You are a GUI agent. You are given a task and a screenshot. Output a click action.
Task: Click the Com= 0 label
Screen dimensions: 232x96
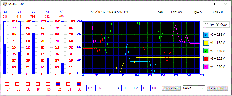[x=218, y=12]
